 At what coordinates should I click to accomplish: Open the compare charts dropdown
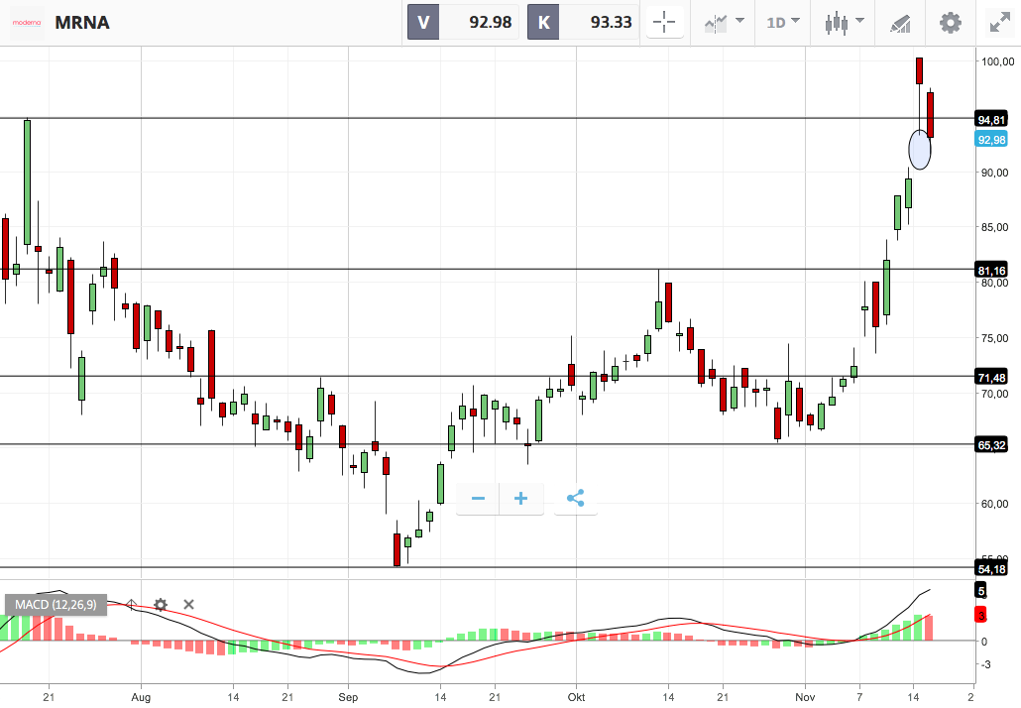pos(724,23)
